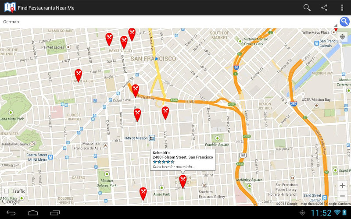Tap the McKinley Square park marker
The image size is (351, 219).
249,186
